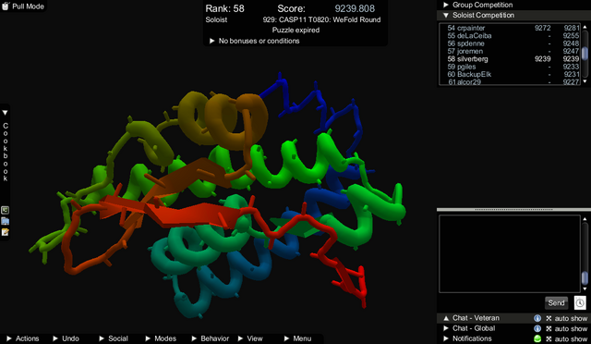Click the info icon for Chat - Global
This screenshot has width=591, height=344.
point(537,328)
